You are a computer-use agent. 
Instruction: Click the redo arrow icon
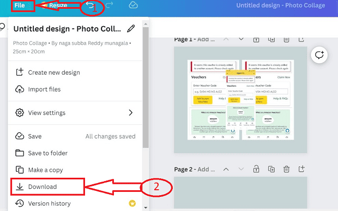point(109,5)
